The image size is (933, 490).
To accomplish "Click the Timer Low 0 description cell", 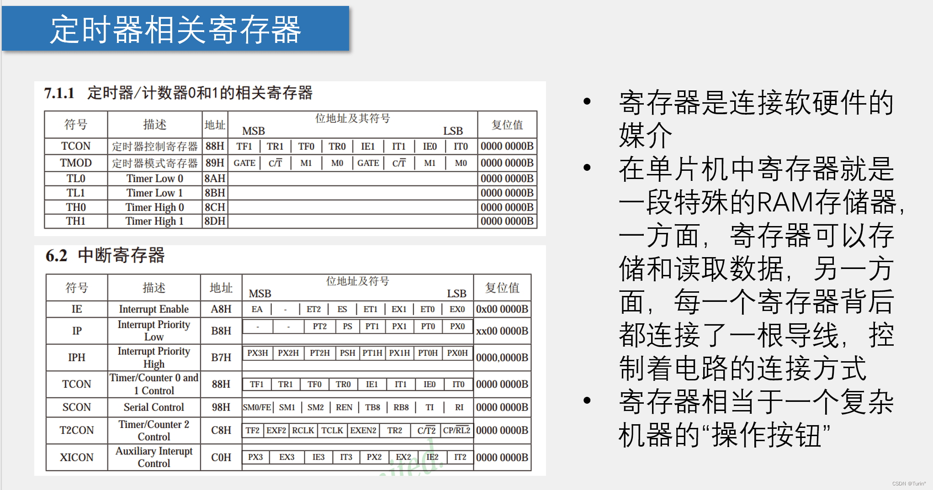I will tap(154, 179).
